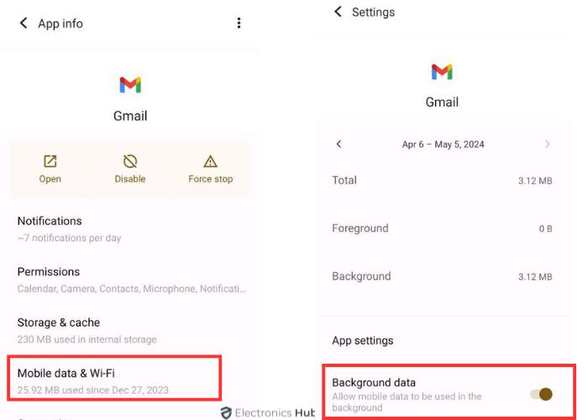Image resolution: width=588 pixels, height=420 pixels.
Task: Disable the Gmail app
Action: click(129, 169)
